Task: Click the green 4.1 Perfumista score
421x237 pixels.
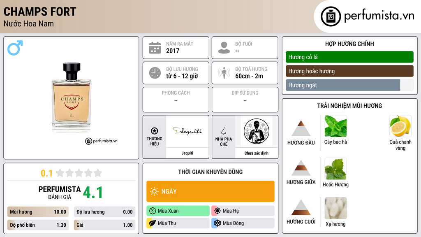Action: [x=93, y=193]
